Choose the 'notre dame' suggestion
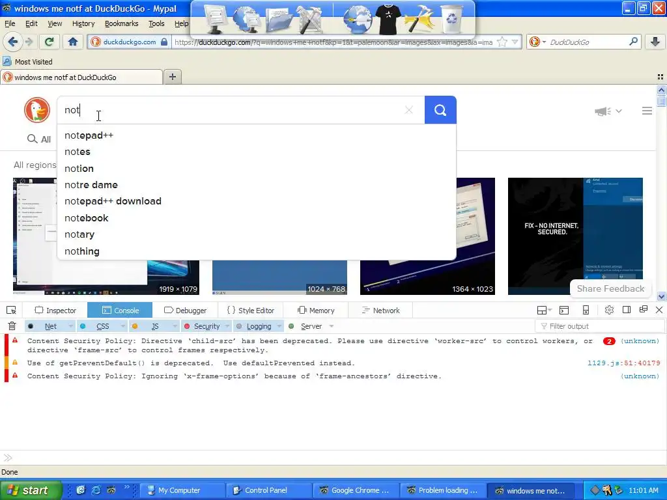This screenshot has height=500, width=667. pos(257,185)
